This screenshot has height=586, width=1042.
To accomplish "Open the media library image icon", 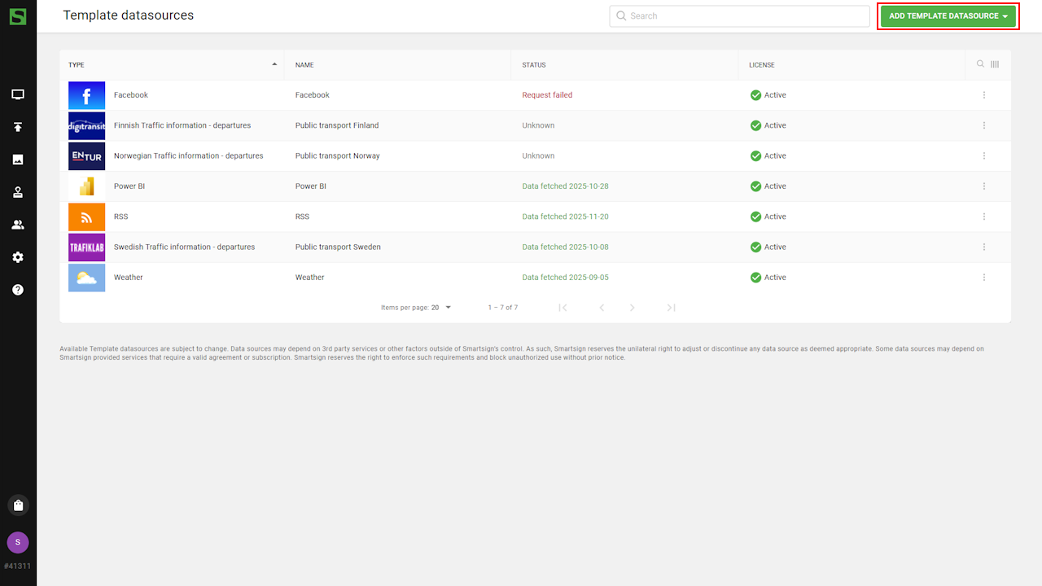I will (18, 160).
